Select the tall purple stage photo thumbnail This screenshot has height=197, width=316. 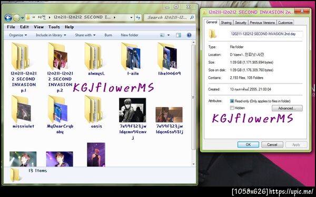tap(96, 154)
